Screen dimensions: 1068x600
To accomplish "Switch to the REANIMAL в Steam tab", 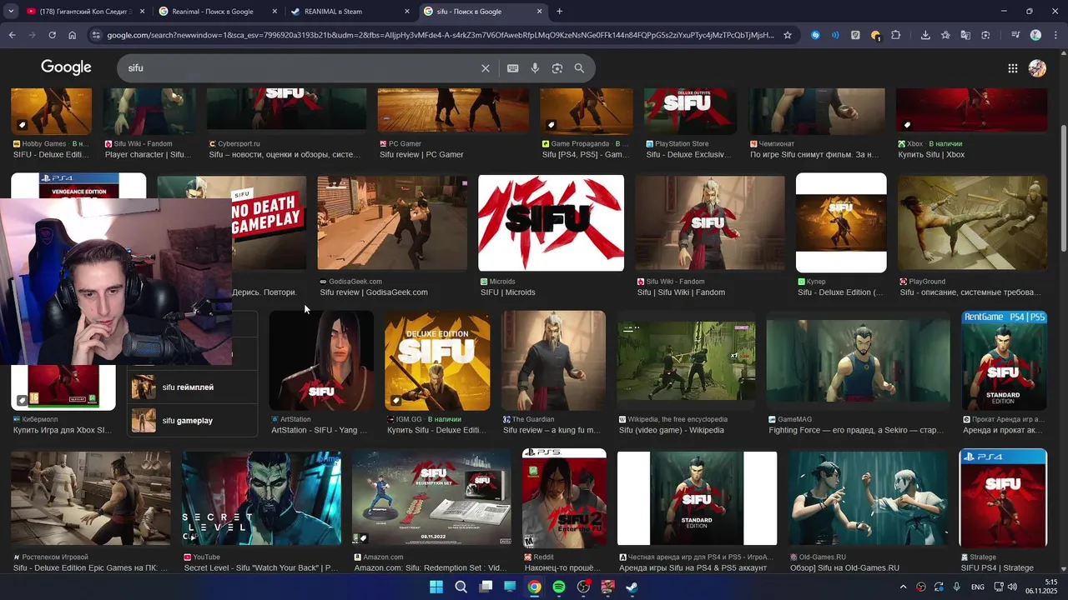I will coord(350,12).
